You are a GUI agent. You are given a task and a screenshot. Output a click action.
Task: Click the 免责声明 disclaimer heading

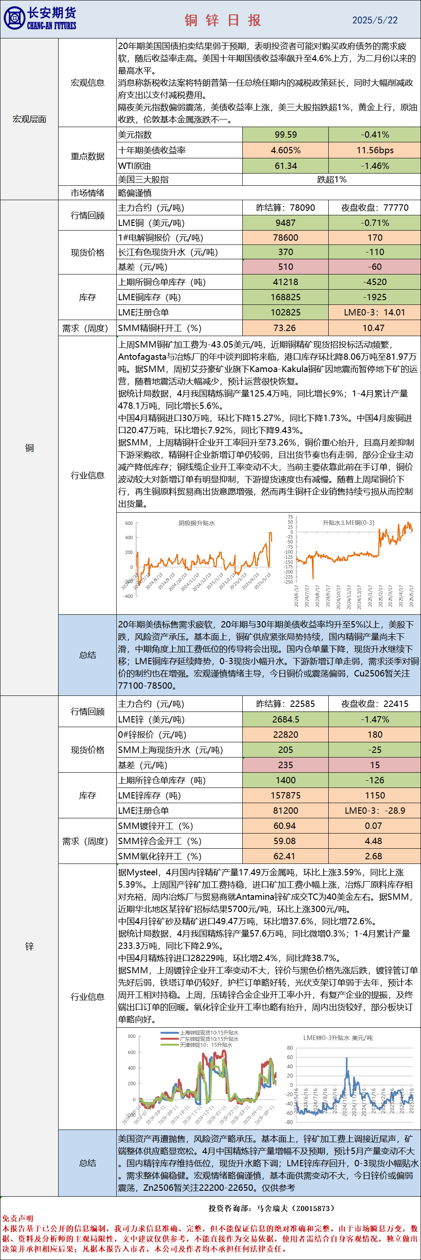click(x=18, y=1218)
